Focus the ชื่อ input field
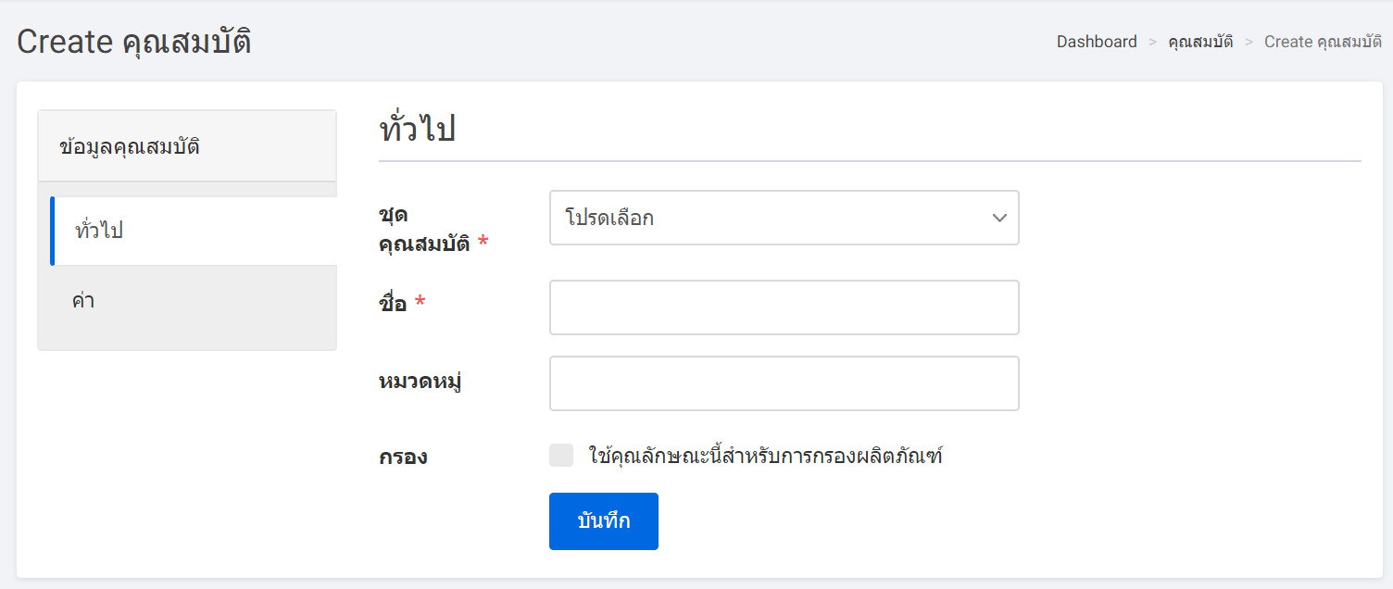1393x589 pixels. click(x=784, y=307)
